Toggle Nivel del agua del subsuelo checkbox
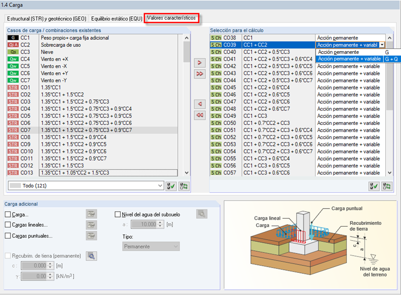The width and height of the screenshot is (401, 295). [x=118, y=214]
